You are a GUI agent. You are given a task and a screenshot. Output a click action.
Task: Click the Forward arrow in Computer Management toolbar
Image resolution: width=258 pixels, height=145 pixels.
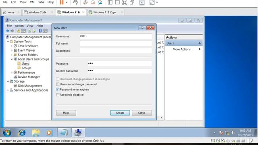point(12,31)
